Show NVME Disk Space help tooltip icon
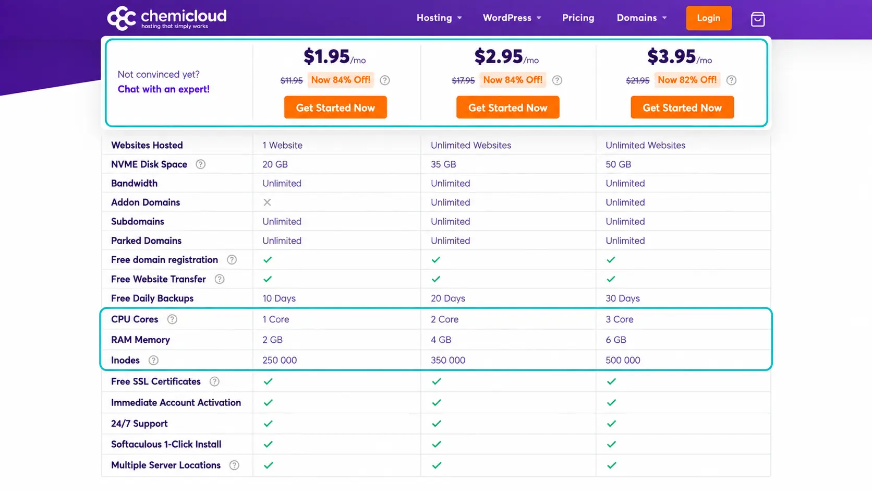The image size is (872, 491). coord(200,164)
